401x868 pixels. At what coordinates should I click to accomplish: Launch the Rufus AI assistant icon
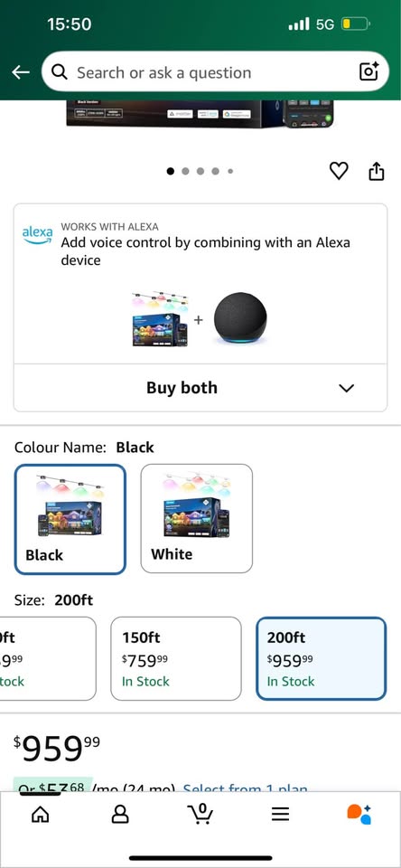(x=359, y=814)
